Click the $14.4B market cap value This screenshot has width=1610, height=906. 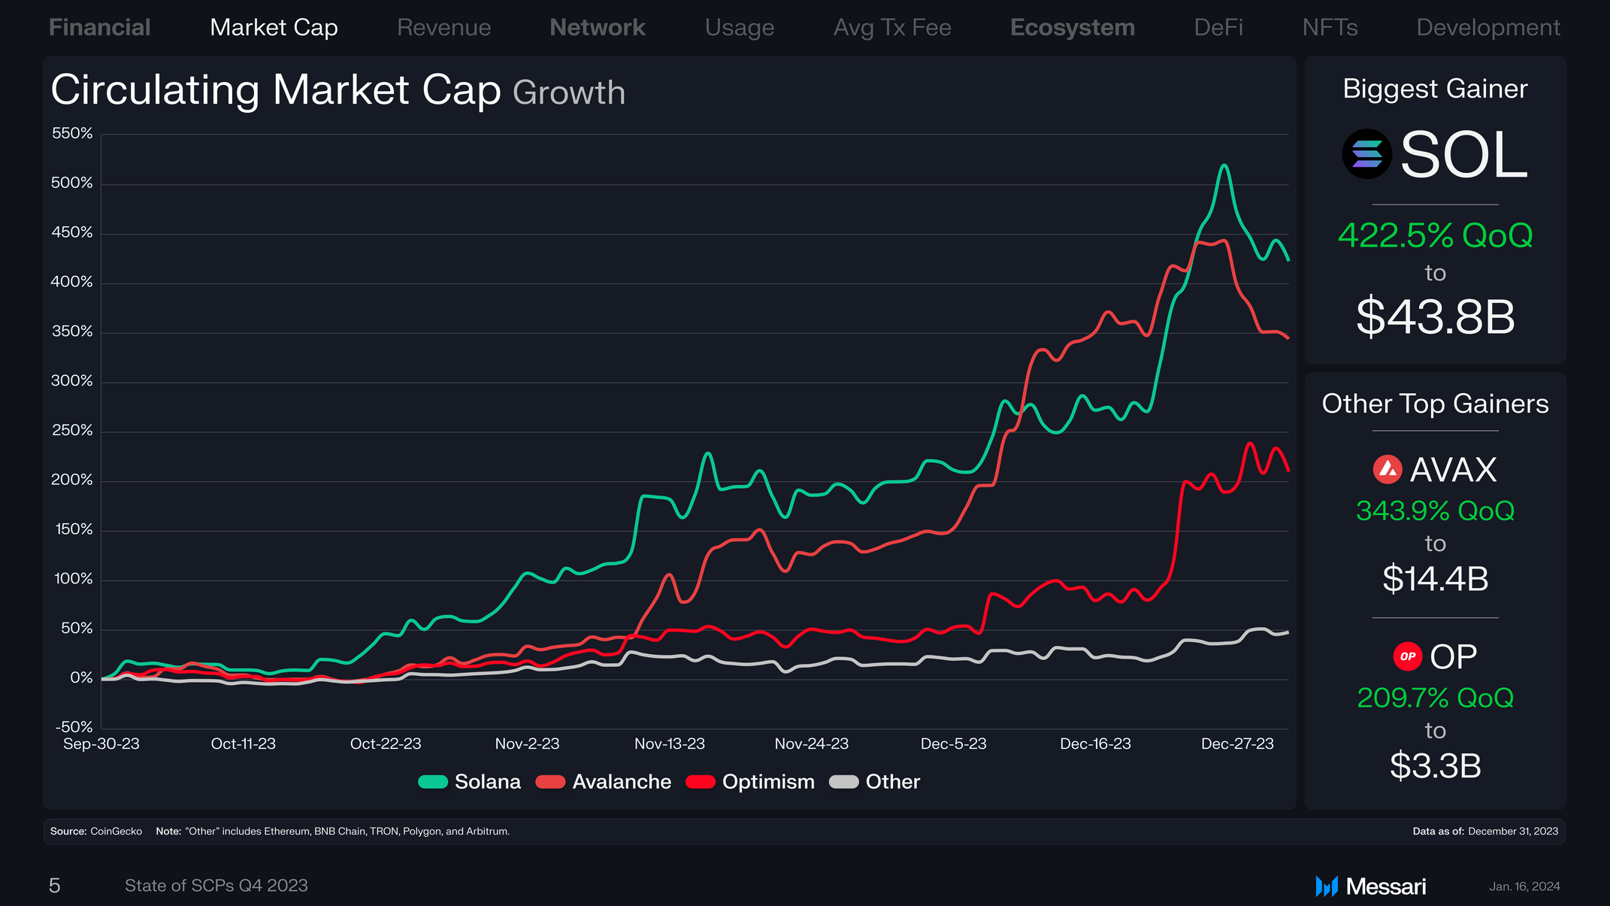coord(1435,579)
